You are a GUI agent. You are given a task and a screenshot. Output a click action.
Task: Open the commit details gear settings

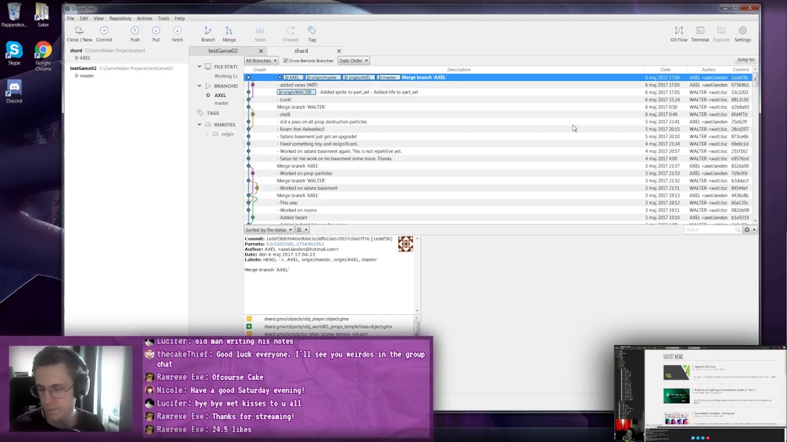tap(749, 230)
